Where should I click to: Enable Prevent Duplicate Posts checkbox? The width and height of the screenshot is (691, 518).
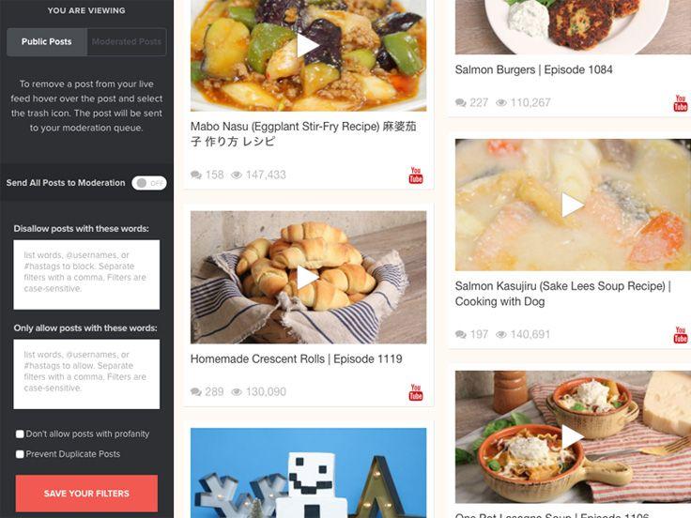coord(20,454)
